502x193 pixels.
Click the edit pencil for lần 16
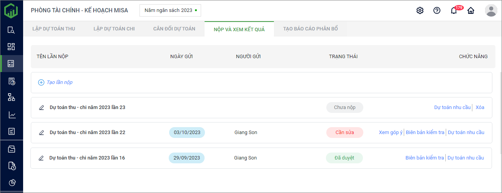pos(41,158)
